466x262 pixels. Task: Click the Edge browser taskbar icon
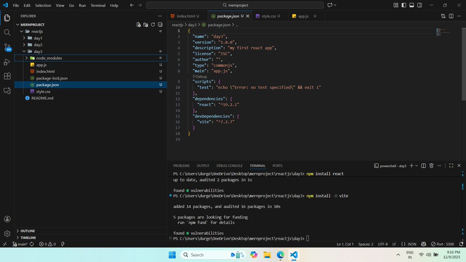tap(280, 255)
